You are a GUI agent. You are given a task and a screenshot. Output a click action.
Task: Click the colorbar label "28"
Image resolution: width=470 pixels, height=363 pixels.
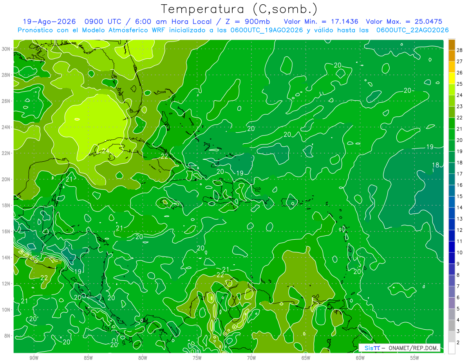(460, 50)
